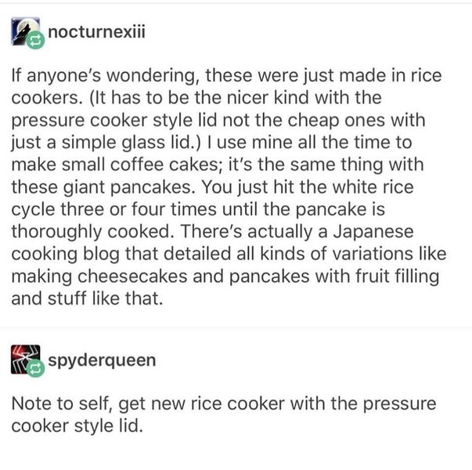Click the divider line between the two posts

(236, 327)
